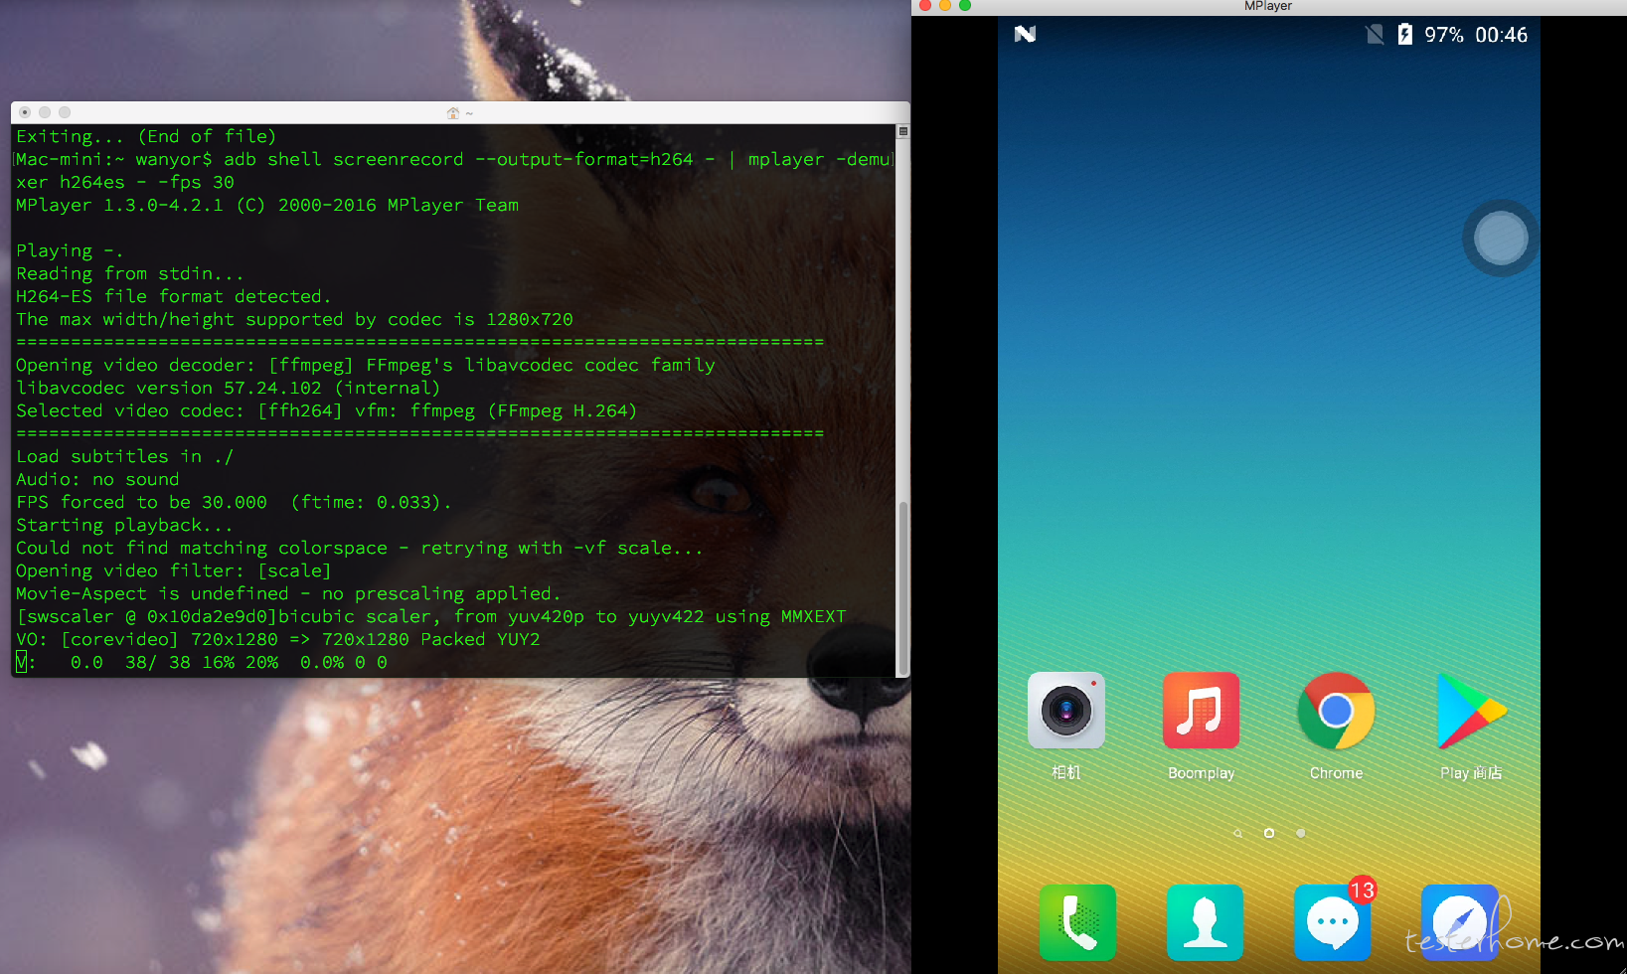The image size is (1627, 974).
Task: Tap the green Phone dialer icon
Action: (x=1077, y=922)
